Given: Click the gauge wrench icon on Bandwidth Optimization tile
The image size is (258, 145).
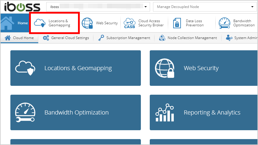Looking at the screenshot, I should 25,112.
